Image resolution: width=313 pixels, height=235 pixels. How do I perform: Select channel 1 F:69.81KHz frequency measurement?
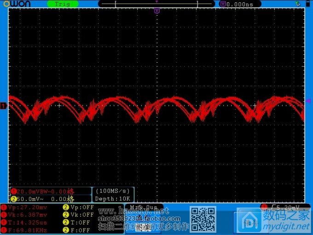tap(29, 229)
